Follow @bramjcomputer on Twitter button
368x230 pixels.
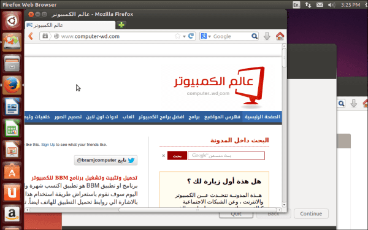pyautogui.click(x=105, y=160)
